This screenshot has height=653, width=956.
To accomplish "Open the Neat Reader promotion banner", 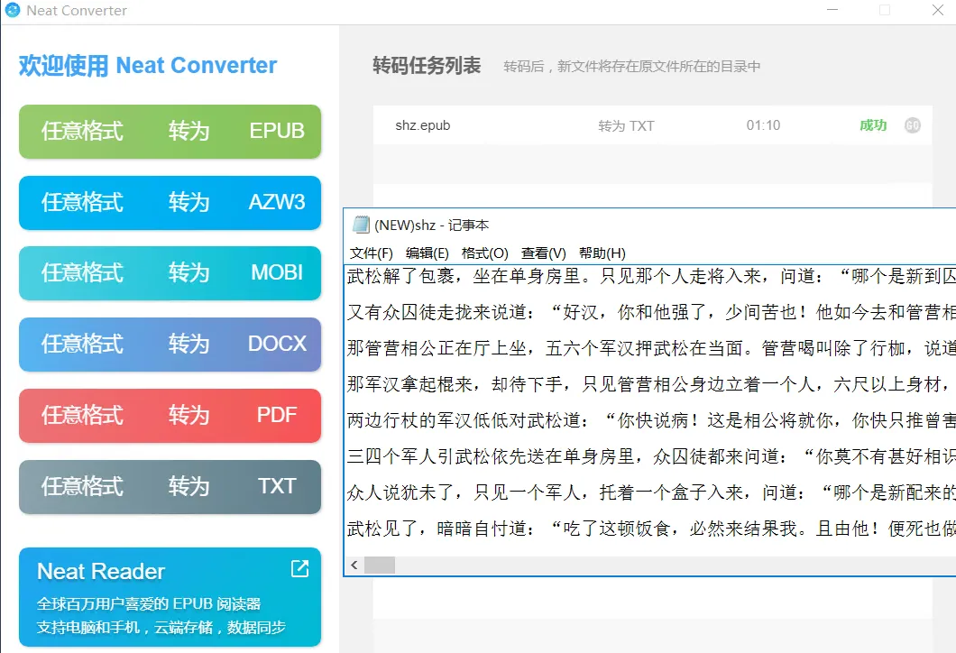I will pyautogui.click(x=170, y=597).
